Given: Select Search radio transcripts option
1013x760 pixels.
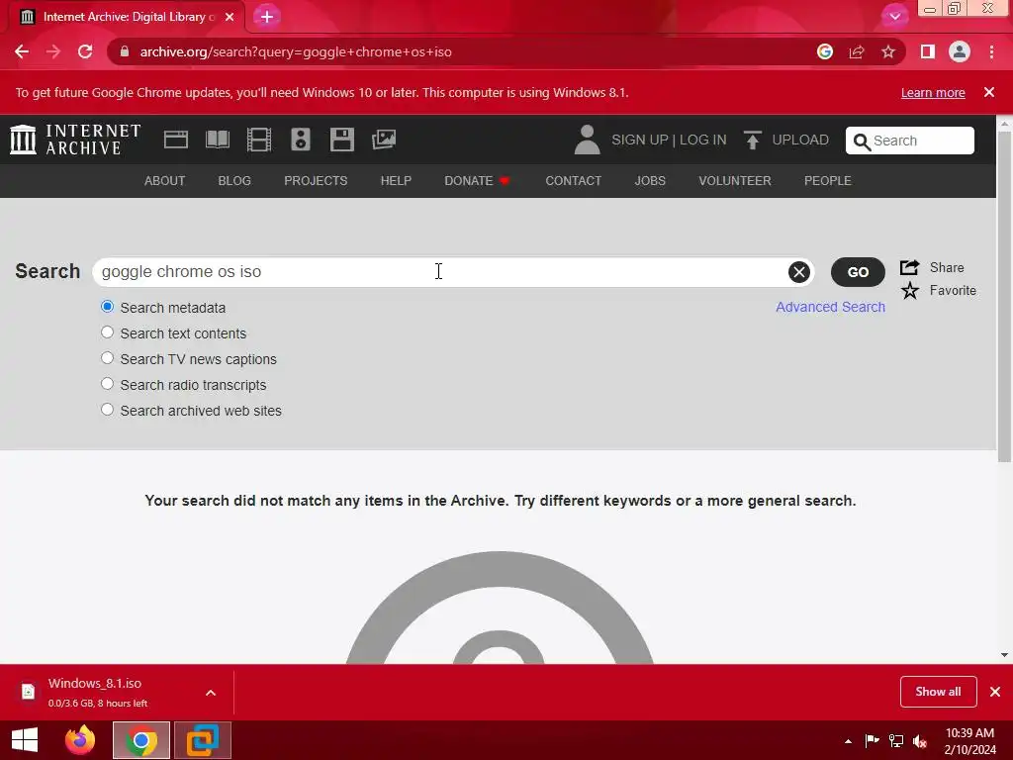Looking at the screenshot, I should coord(107,384).
